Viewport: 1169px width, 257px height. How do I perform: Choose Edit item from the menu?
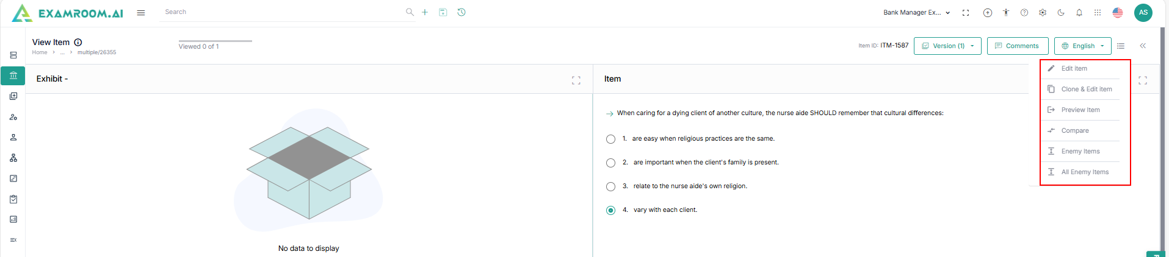(1074, 69)
